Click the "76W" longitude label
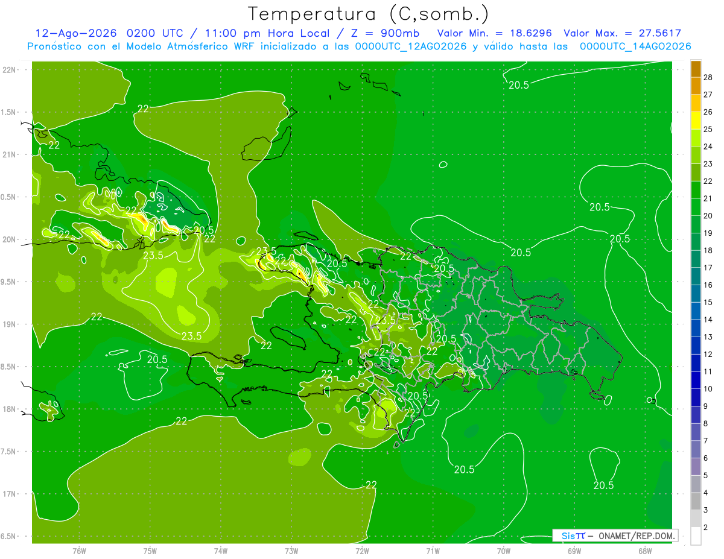 (79, 551)
